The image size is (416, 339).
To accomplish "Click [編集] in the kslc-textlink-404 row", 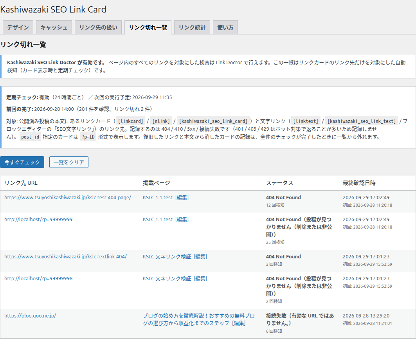I will [200, 257].
